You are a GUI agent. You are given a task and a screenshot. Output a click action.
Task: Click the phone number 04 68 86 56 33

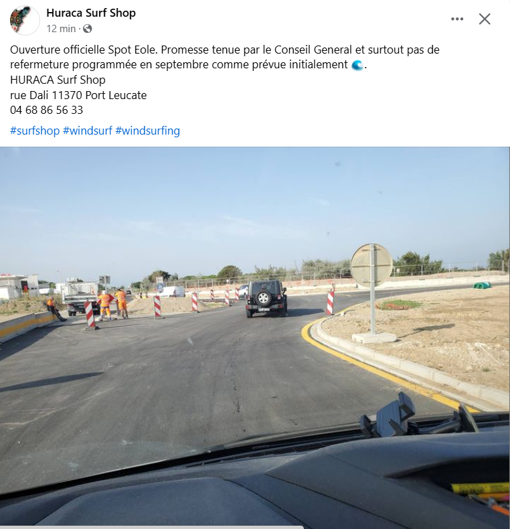(x=47, y=110)
